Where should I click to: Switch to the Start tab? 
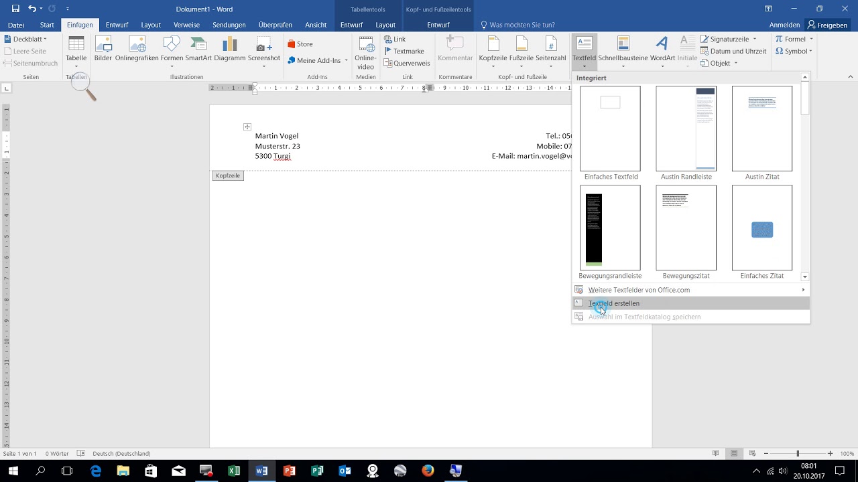click(47, 25)
